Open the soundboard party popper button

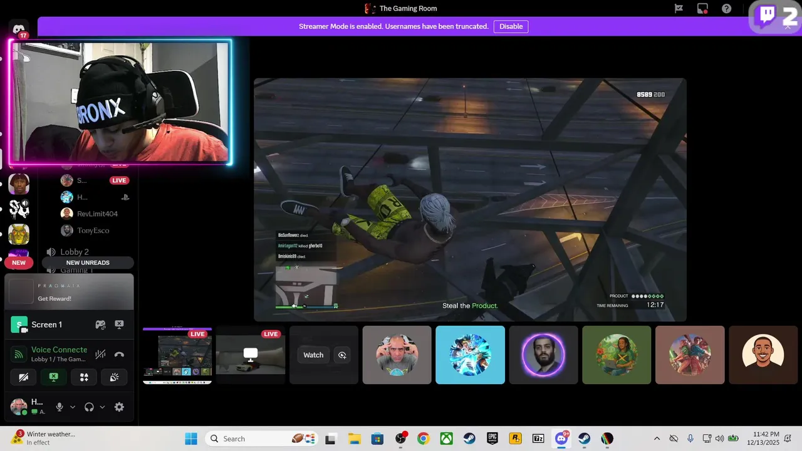point(114,377)
